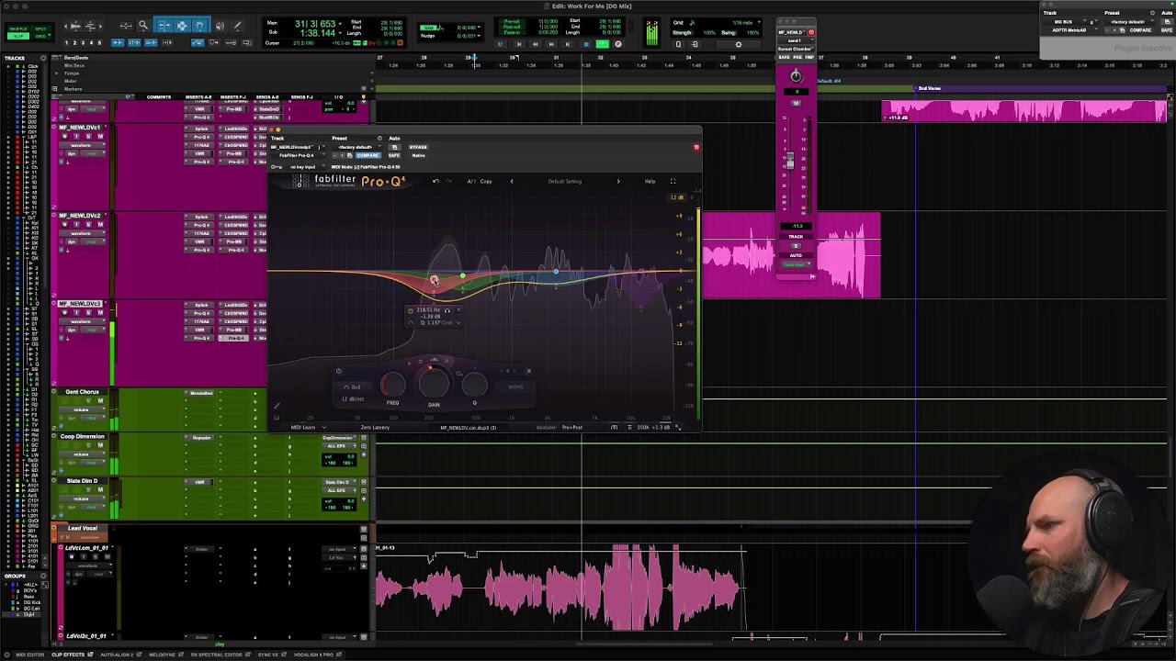Toggle the selected EQ band power
Screen dimensions: 1176x661
tap(338, 371)
